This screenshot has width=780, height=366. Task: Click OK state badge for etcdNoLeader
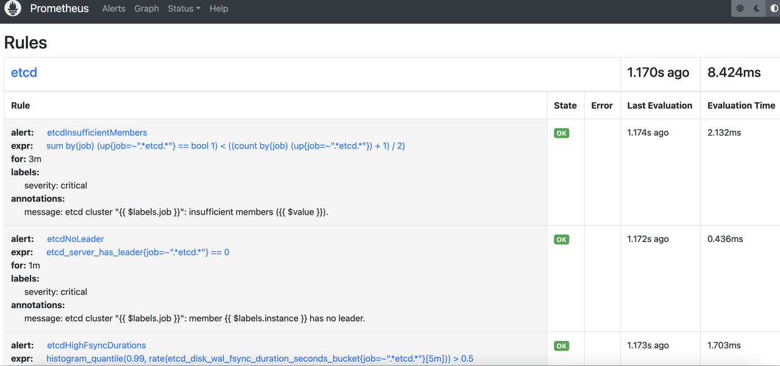(561, 240)
